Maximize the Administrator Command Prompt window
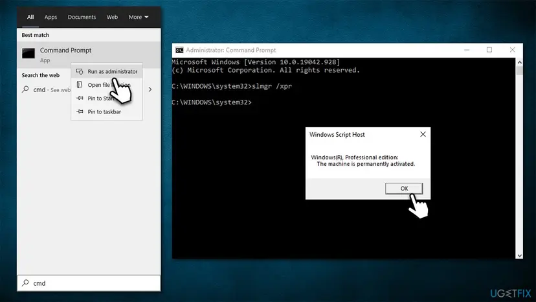536x302 pixels. [489, 50]
